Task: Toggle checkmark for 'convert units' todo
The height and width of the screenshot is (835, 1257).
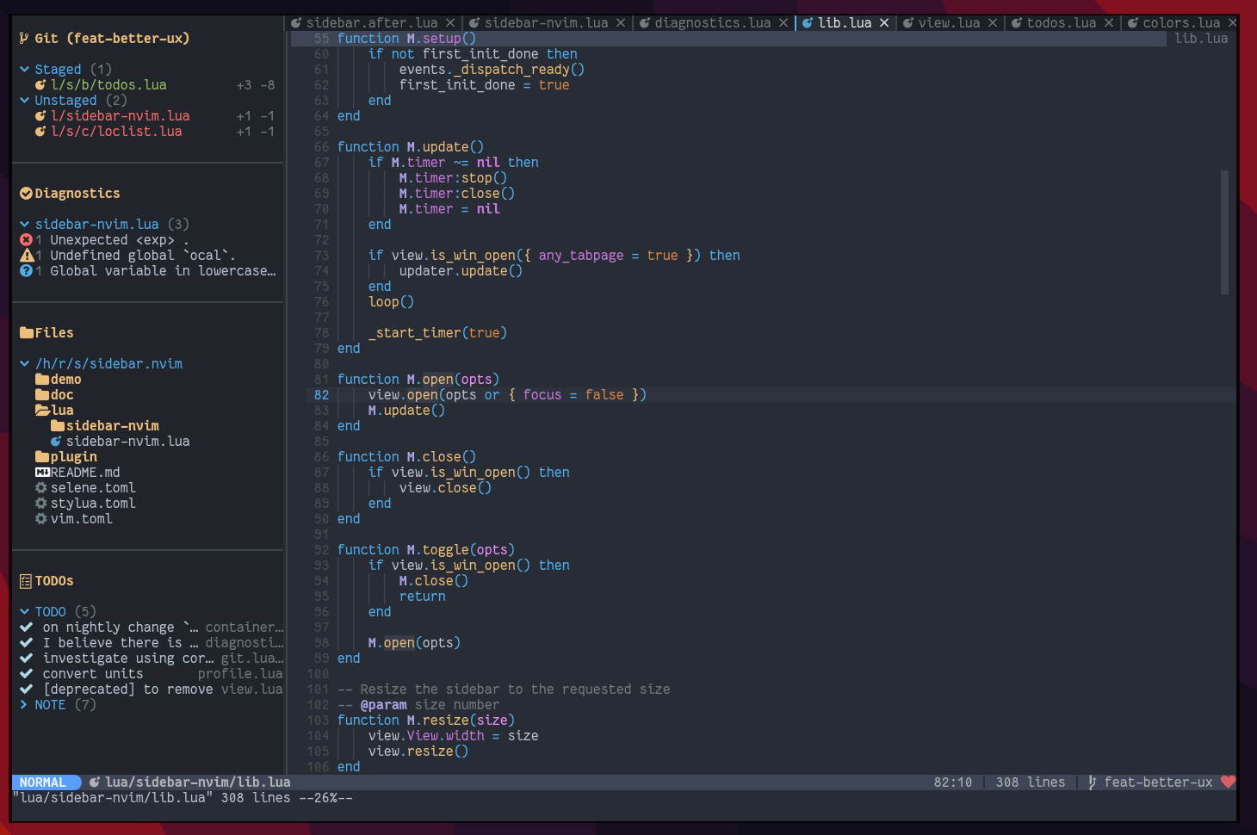Action: click(26, 674)
